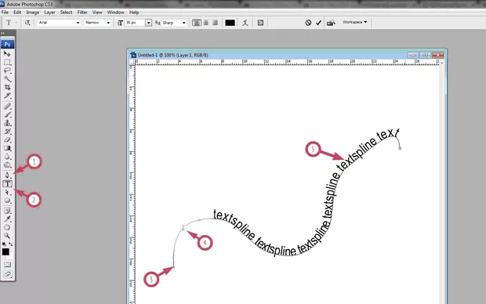Toggle the character and paragraph palettes
The width and height of the screenshot is (486, 304).
[260, 23]
